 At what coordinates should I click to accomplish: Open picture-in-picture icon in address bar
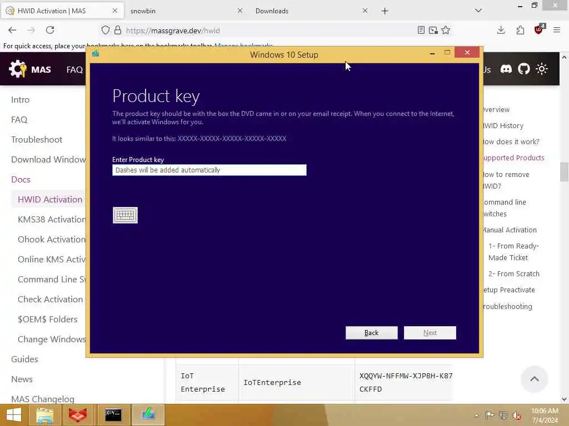point(433,30)
